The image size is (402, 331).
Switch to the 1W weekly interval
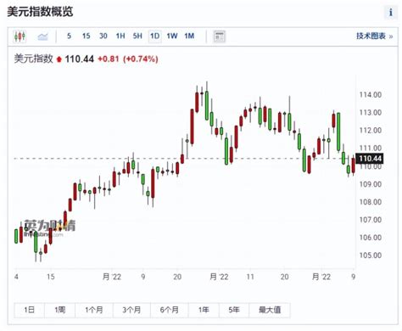(x=172, y=36)
